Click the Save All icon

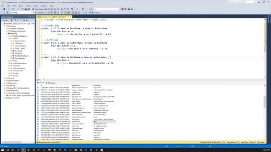(29, 9)
